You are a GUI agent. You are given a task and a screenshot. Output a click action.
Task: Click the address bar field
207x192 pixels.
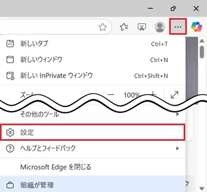tap(55, 27)
